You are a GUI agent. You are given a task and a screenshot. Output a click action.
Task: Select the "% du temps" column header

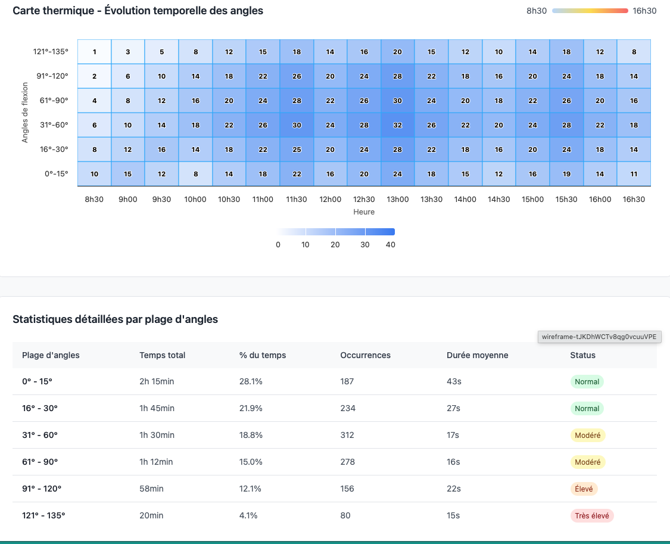[x=263, y=355]
